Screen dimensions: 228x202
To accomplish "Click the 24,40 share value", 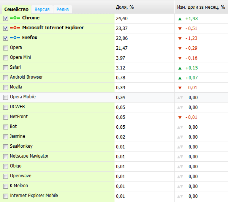I will pyautogui.click(x=122, y=19).
